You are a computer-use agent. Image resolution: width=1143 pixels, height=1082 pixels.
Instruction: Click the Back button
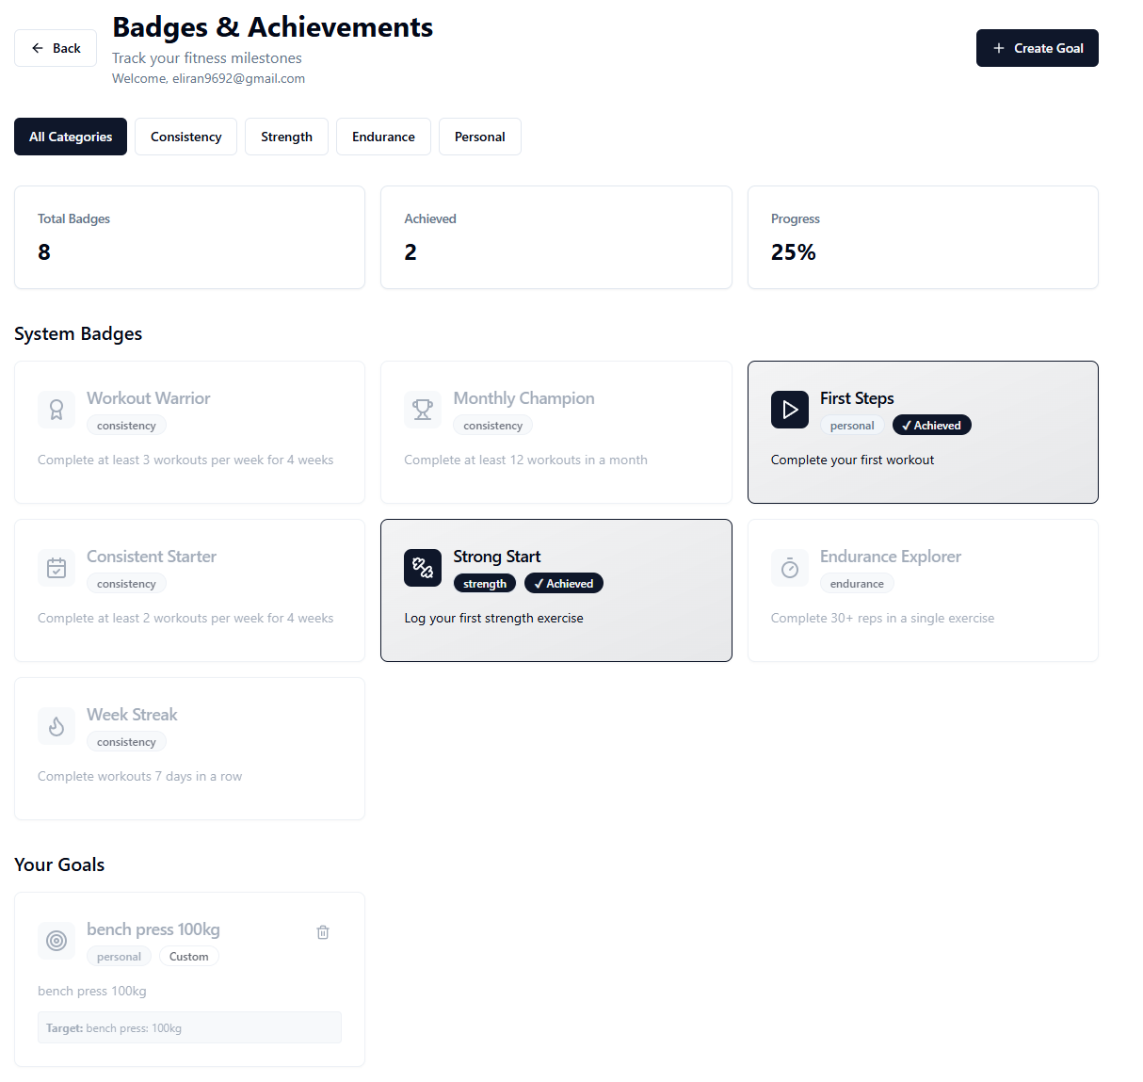click(55, 47)
